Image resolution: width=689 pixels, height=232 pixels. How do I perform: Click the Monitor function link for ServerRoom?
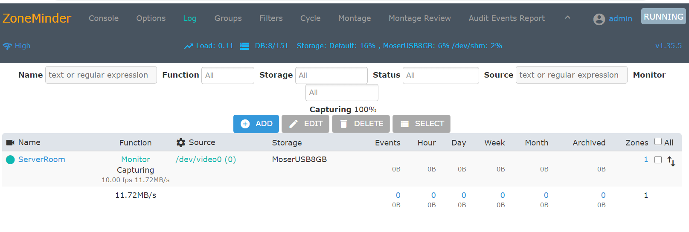point(136,159)
